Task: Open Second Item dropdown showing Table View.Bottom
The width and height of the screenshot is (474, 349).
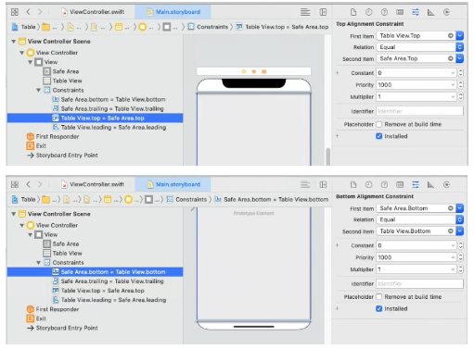Action: [460, 231]
